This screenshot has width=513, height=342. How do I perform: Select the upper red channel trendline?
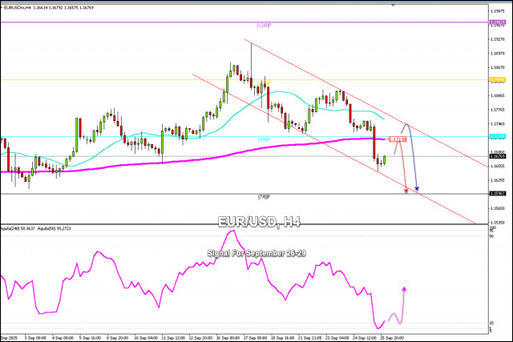[x=366, y=103]
